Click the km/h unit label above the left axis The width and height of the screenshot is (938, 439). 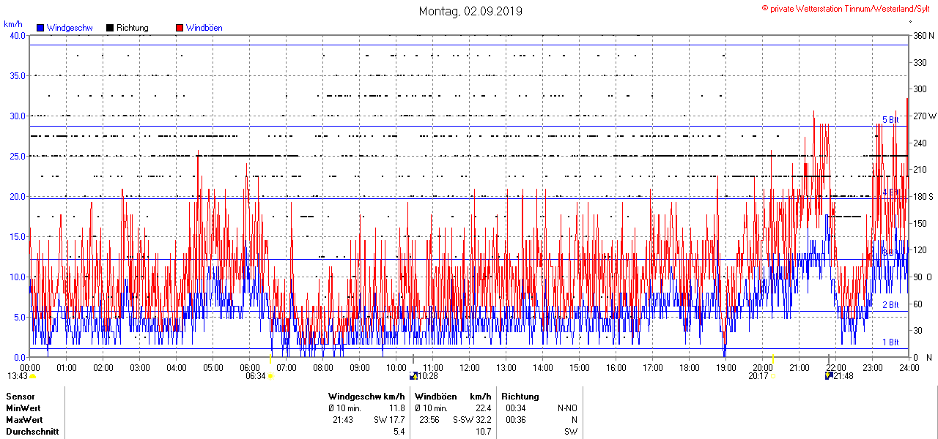[13, 24]
